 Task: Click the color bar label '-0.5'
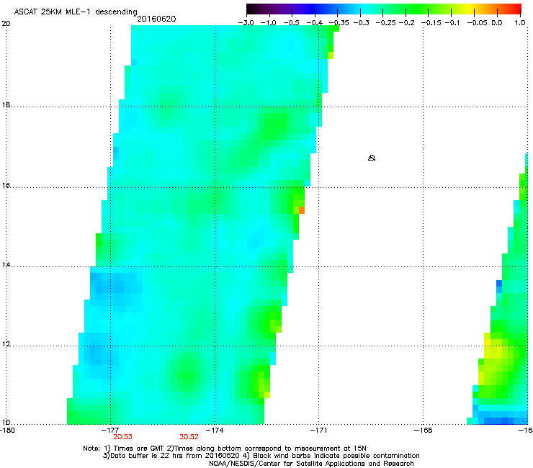(x=291, y=23)
